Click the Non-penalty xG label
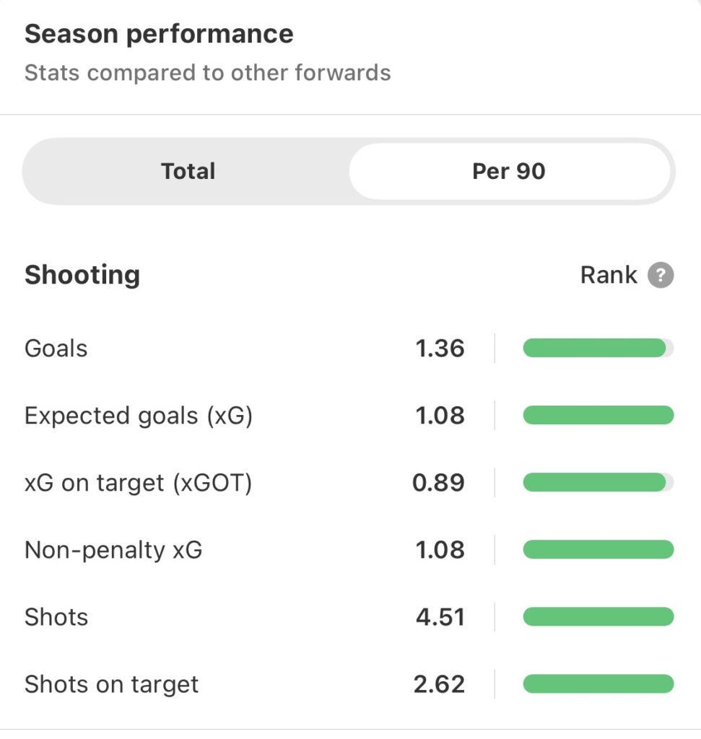Image resolution: width=701 pixels, height=739 pixels. [113, 551]
